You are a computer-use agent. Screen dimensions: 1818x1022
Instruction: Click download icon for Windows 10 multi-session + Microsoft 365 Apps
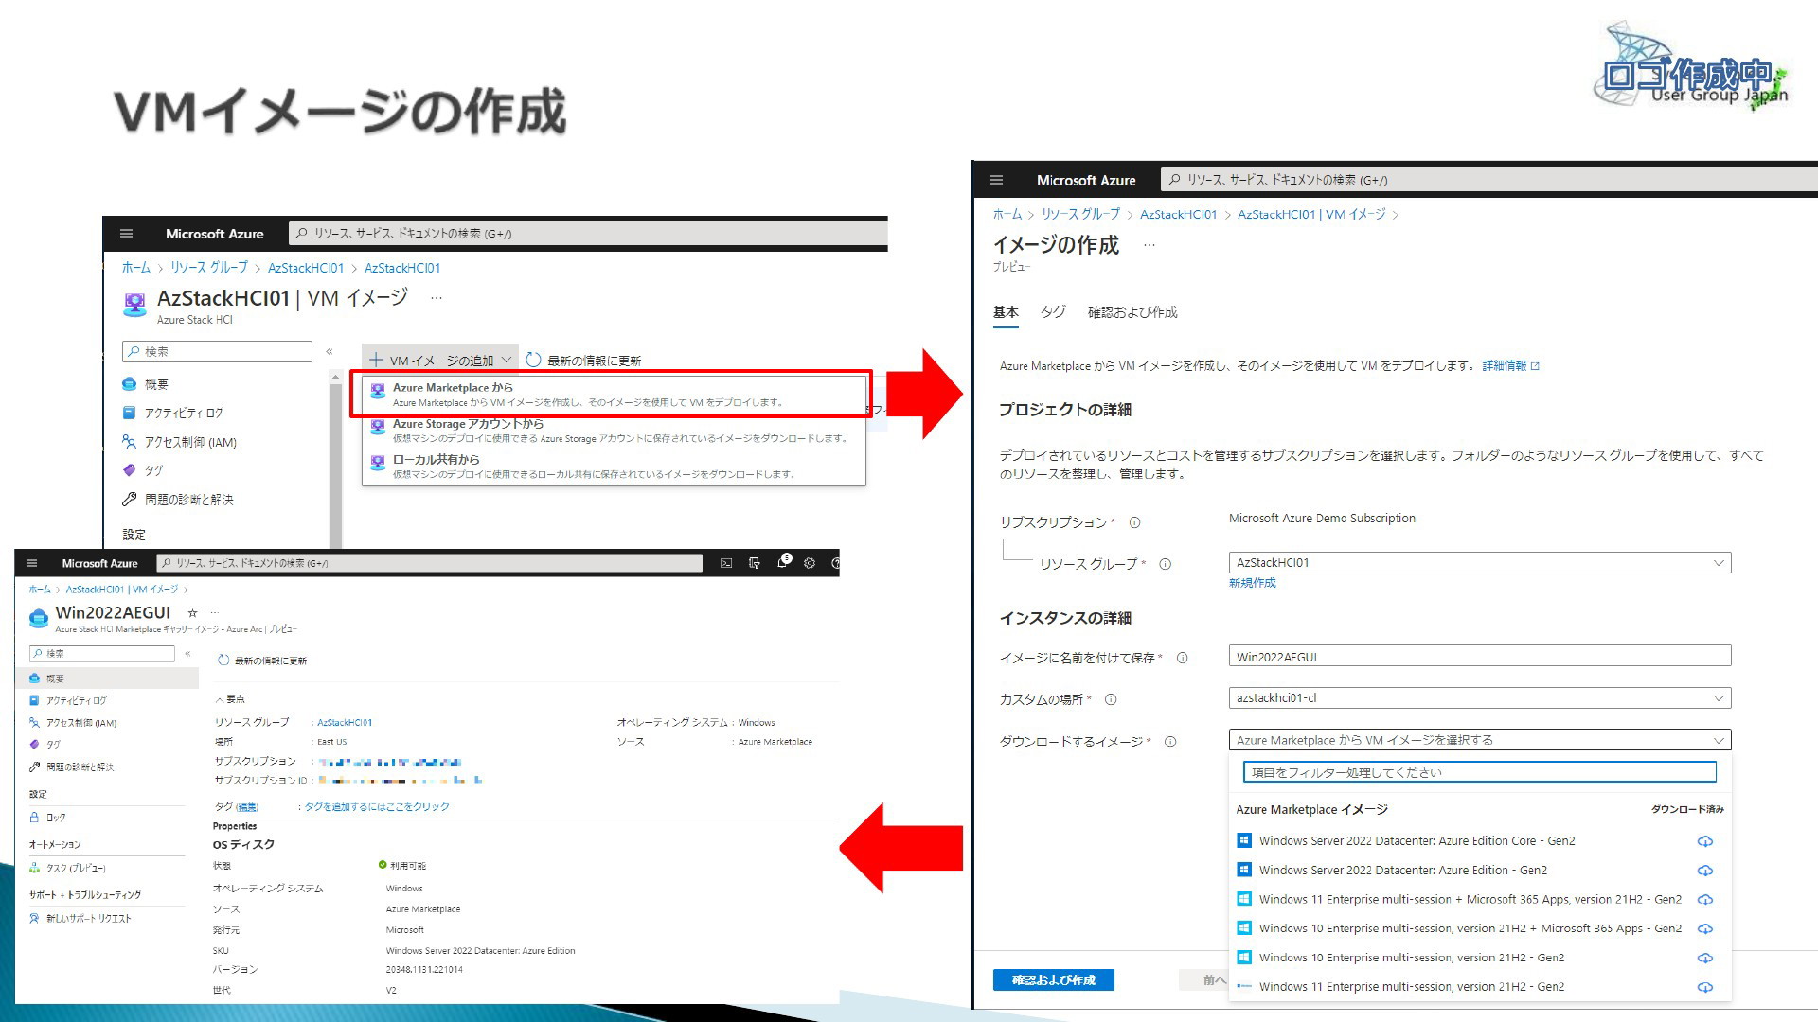(1705, 929)
